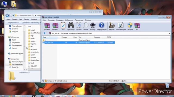
Task: Go up one level with the blue arrow
Action: [45, 33]
